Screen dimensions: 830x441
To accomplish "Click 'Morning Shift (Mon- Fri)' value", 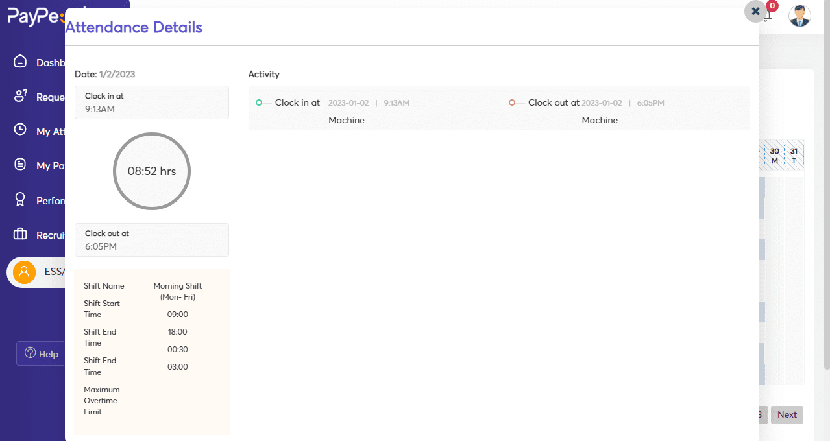I will [x=178, y=291].
